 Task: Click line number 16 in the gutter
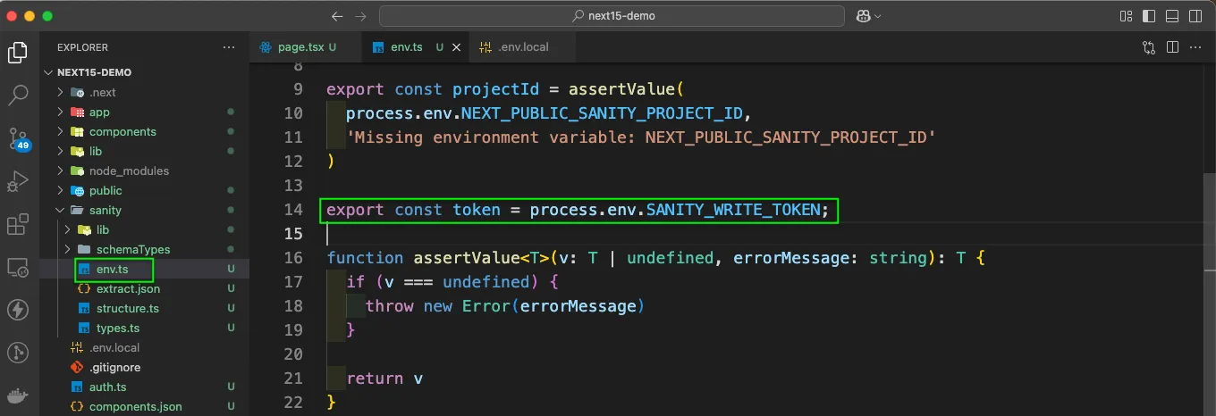293,258
